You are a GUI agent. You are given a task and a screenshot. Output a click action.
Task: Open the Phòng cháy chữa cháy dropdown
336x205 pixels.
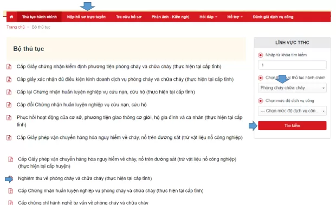point(292,88)
